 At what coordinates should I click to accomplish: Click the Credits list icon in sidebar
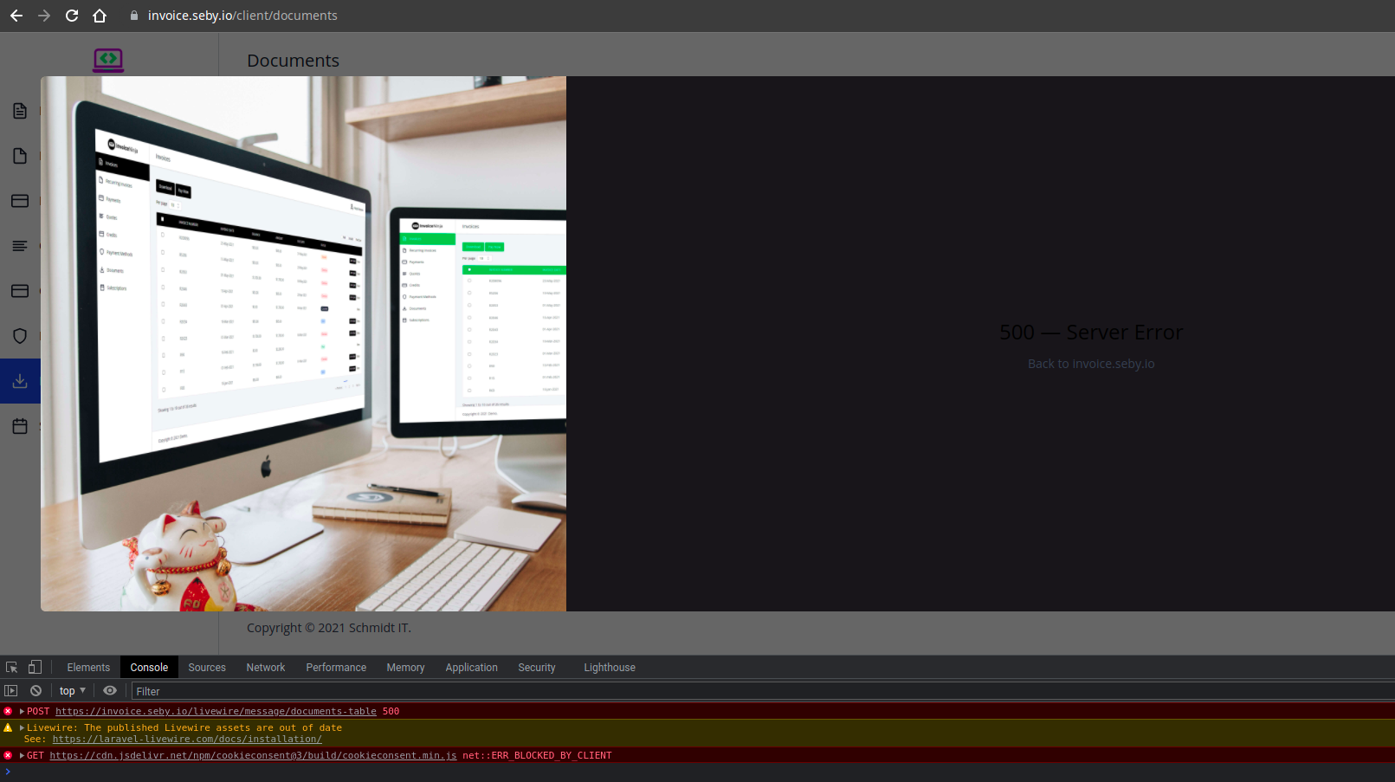click(20, 245)
